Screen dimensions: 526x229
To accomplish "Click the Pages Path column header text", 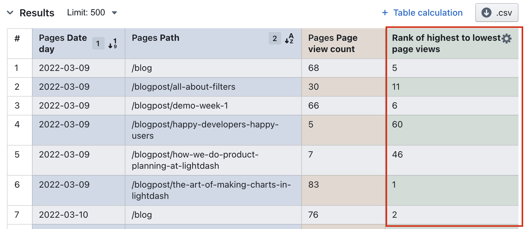I will tap(155, 38).
